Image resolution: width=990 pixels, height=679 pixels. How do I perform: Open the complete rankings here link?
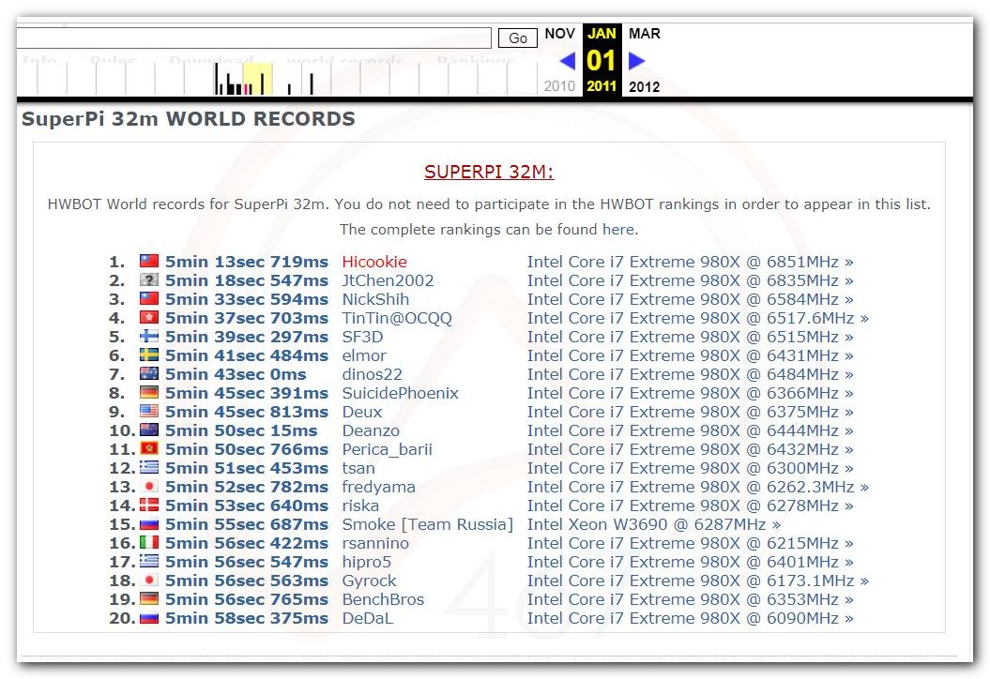tap(619, 229)
